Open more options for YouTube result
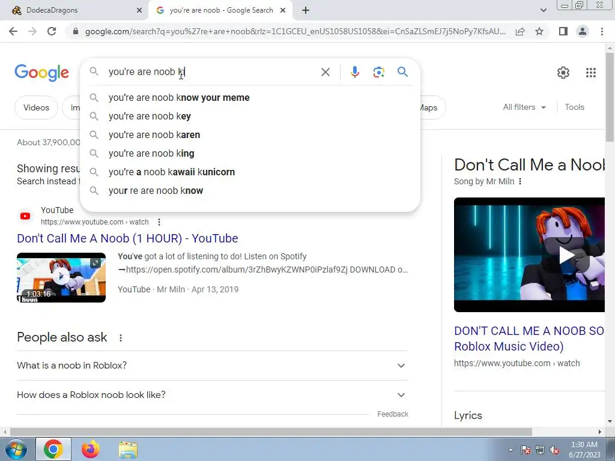This screenshot has width=615, height=461. coord(159,222)
